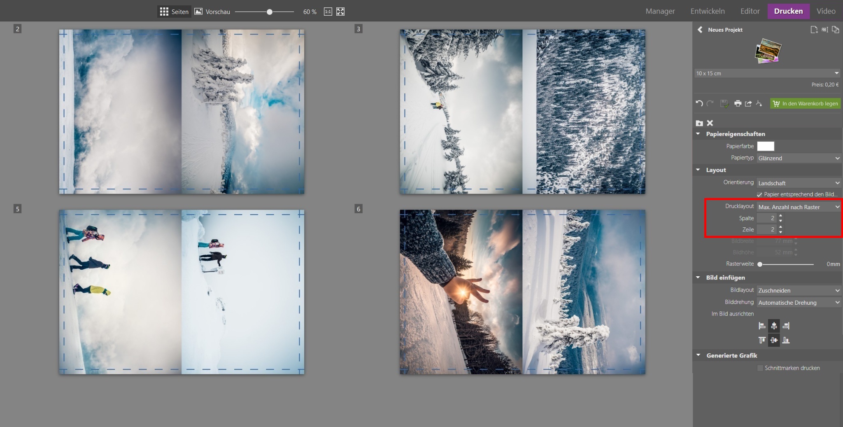Align image to top edge
843x427 pixels.
click(x=762, y=340)
